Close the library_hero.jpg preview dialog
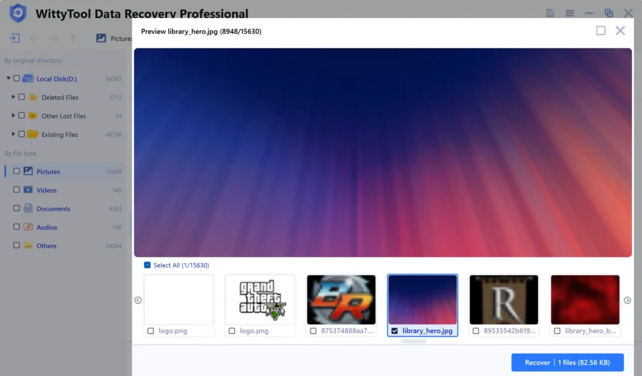This screenshot has height=376, width=642. click(620, 31)
